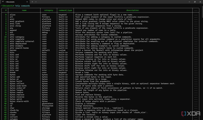
Task: Click the 'bits xor' command name
Action: pos(14,70)
